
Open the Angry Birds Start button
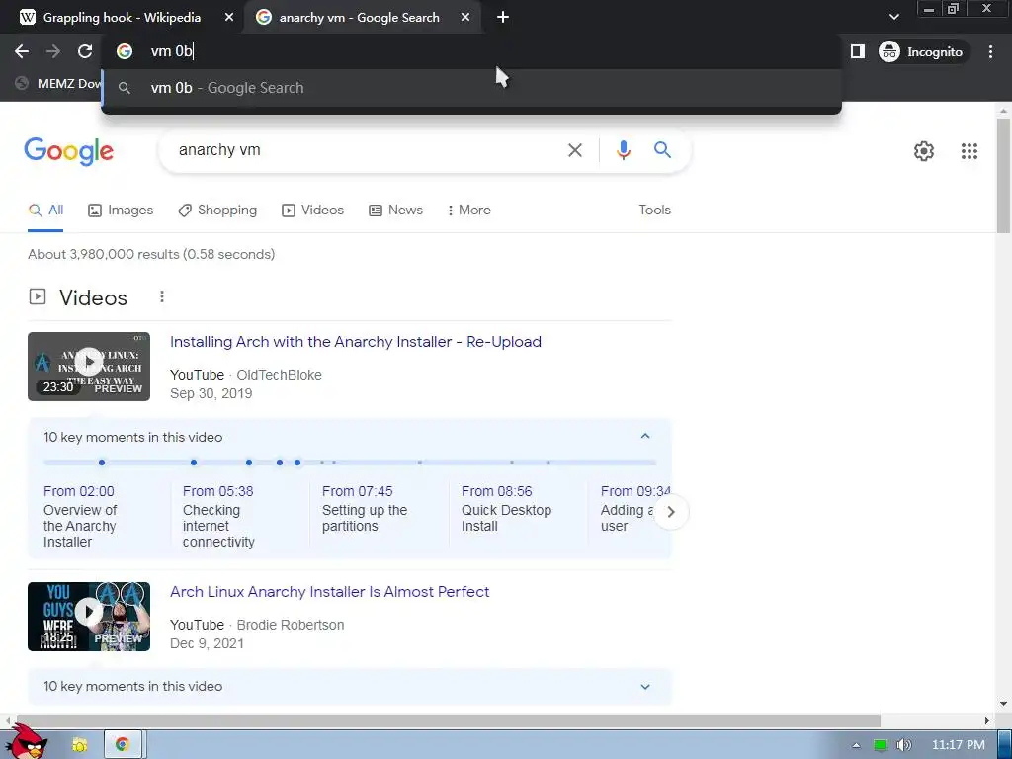pos(26,742)
